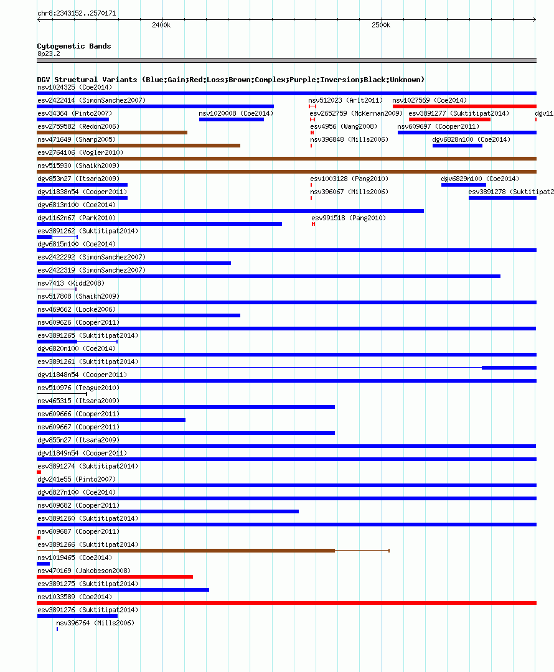This screenshot has height=672, width=554.
Task: Select esv2759582 (Redon2006) brown complex bar
Action: (x=112, y=133)
